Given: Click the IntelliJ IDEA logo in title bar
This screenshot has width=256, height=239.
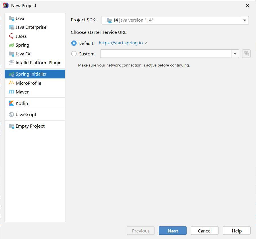Looking at the screenshot, I should 6,5.
